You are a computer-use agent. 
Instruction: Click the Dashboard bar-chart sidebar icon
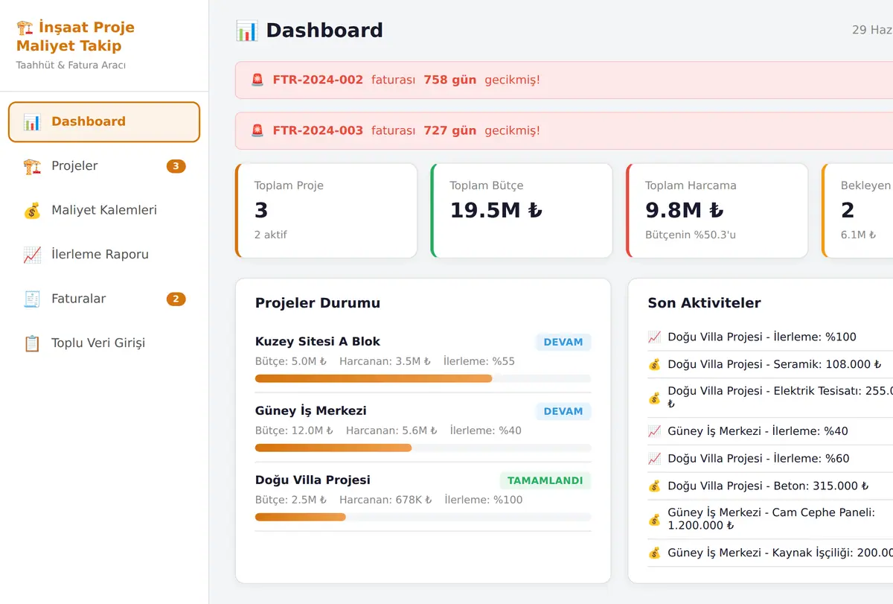point(32,122)
